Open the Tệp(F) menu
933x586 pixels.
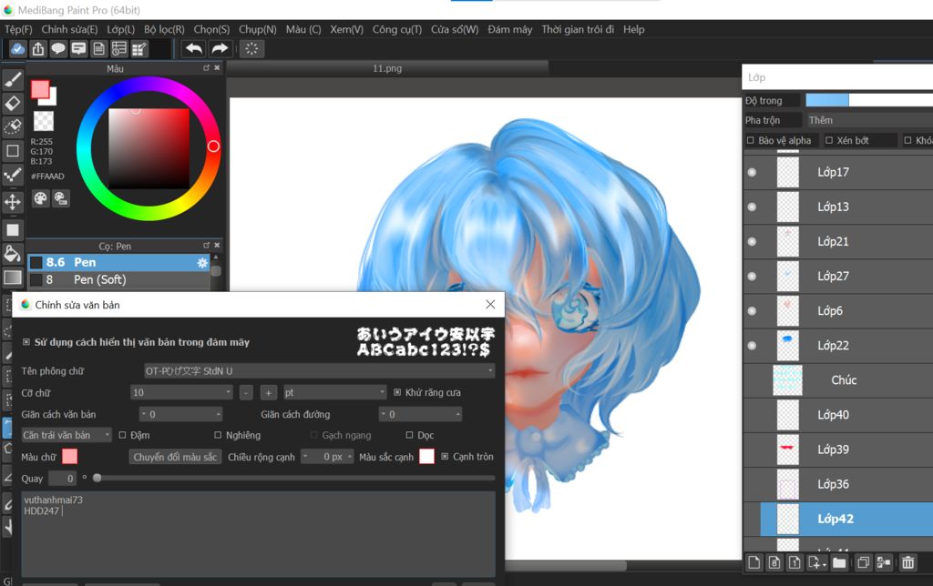pos(18,29)
